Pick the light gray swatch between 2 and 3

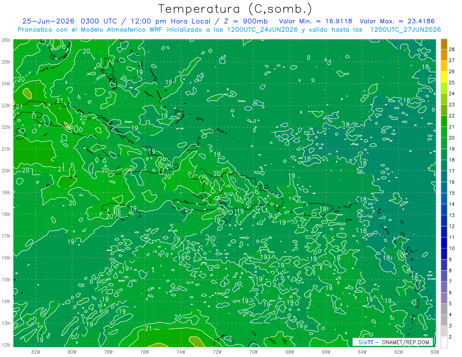point(444,331)
